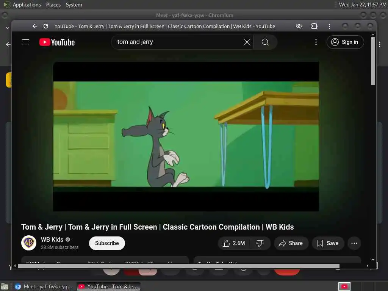The height and width of the screenshot is (291, 388).
Task: Click the YouTube logo
Action: tap(57, 42)
